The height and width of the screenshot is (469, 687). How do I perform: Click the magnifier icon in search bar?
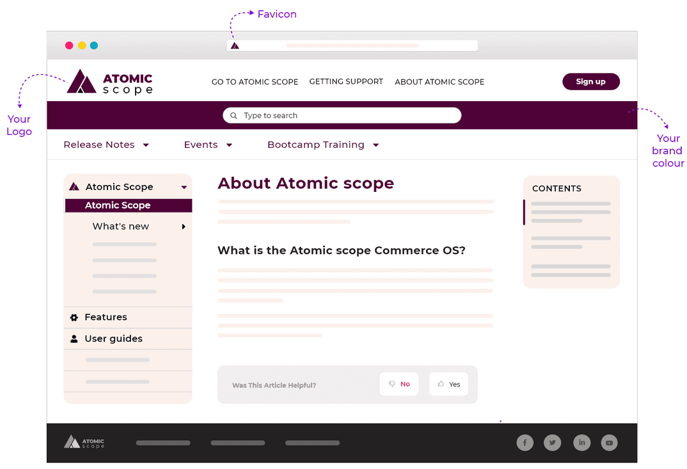tap(234, 116)
